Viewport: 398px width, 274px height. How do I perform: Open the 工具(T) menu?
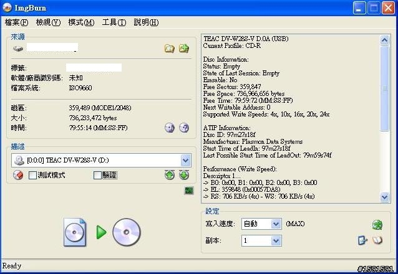click(x=114, y=22)
